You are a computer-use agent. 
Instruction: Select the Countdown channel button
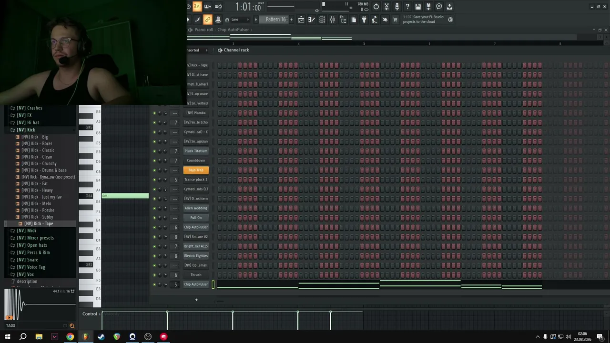click(x=196, y=161)
